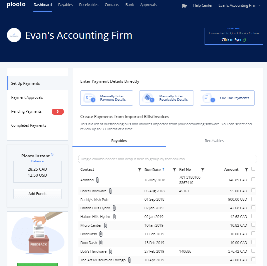Image resolution: width=267 pixels, height=266 pixels.
Task: Click the Amazon row attachment paperclip icon
Action: click(x=97, y=180)
